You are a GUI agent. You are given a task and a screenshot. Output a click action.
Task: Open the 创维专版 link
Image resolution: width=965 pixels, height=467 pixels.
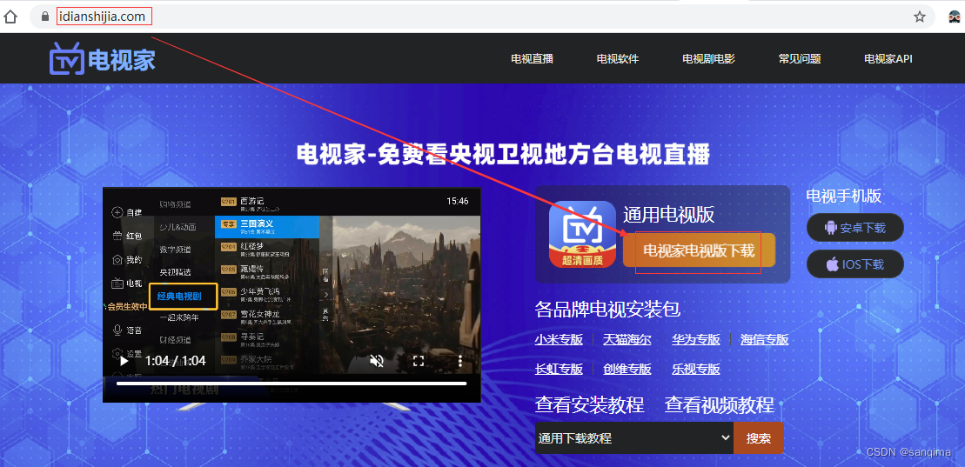627,370
